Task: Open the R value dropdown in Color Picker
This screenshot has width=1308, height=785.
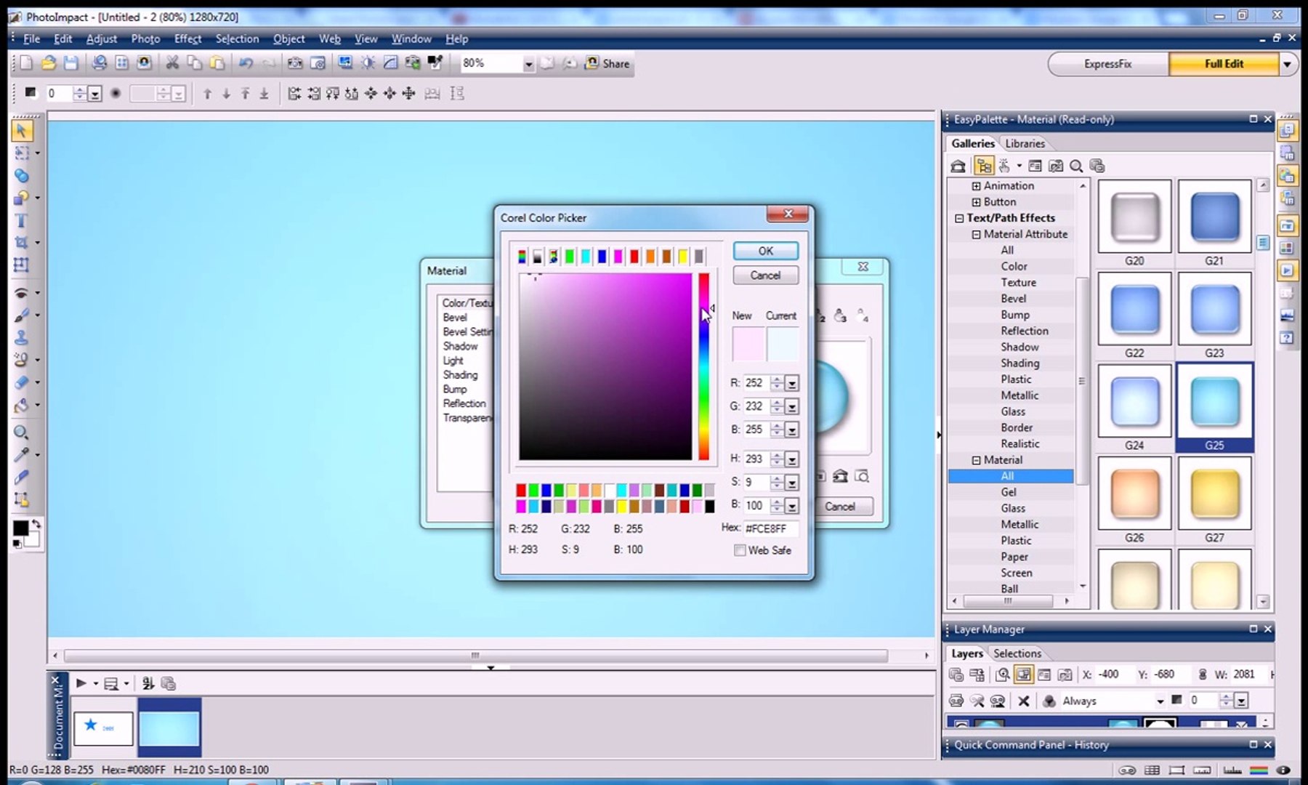Action: [792, 384]
